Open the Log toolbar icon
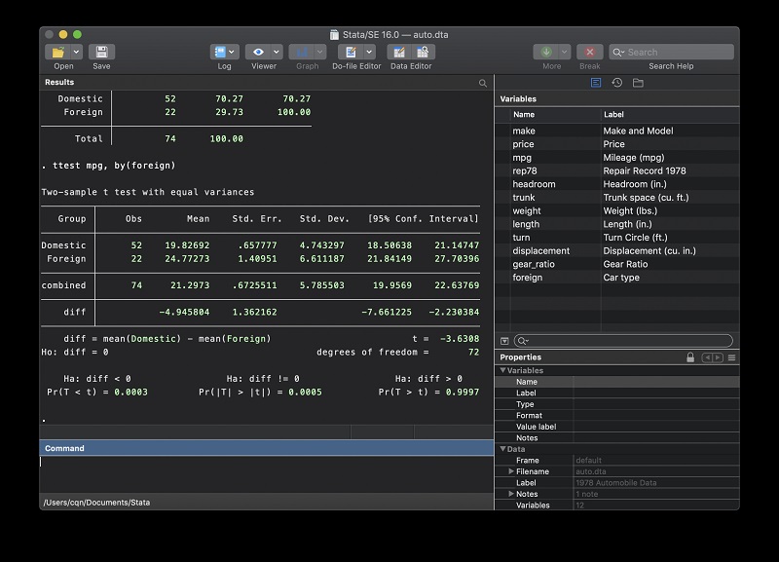The image size is (779, 562). coord(220,52)
